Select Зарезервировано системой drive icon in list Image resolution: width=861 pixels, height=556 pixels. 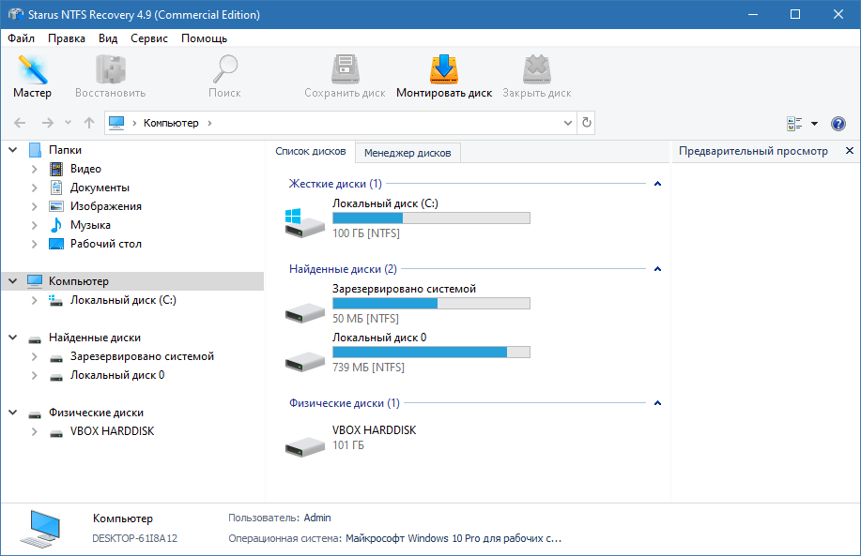click(x=305, y=312)
